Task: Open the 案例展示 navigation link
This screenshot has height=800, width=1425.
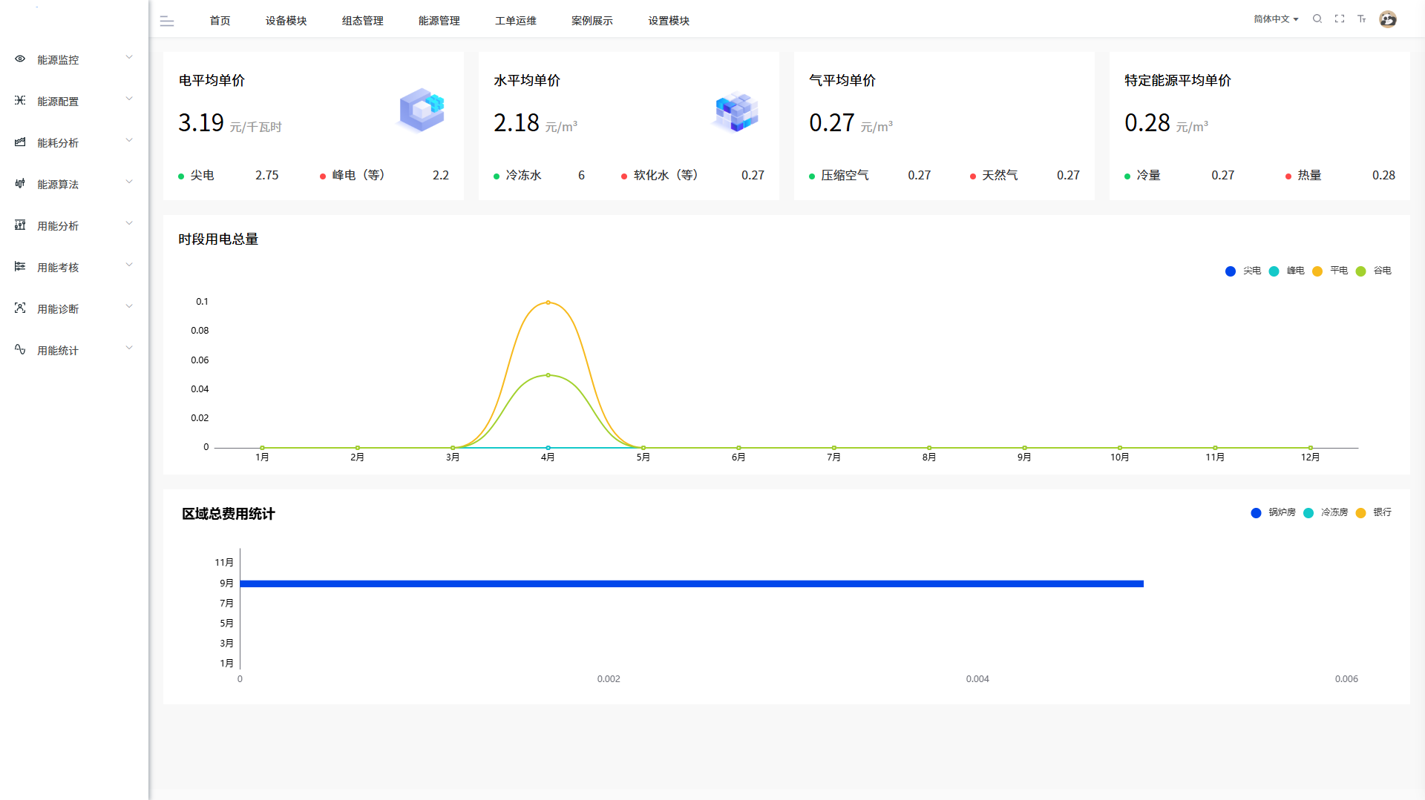Action: (592, 21)
